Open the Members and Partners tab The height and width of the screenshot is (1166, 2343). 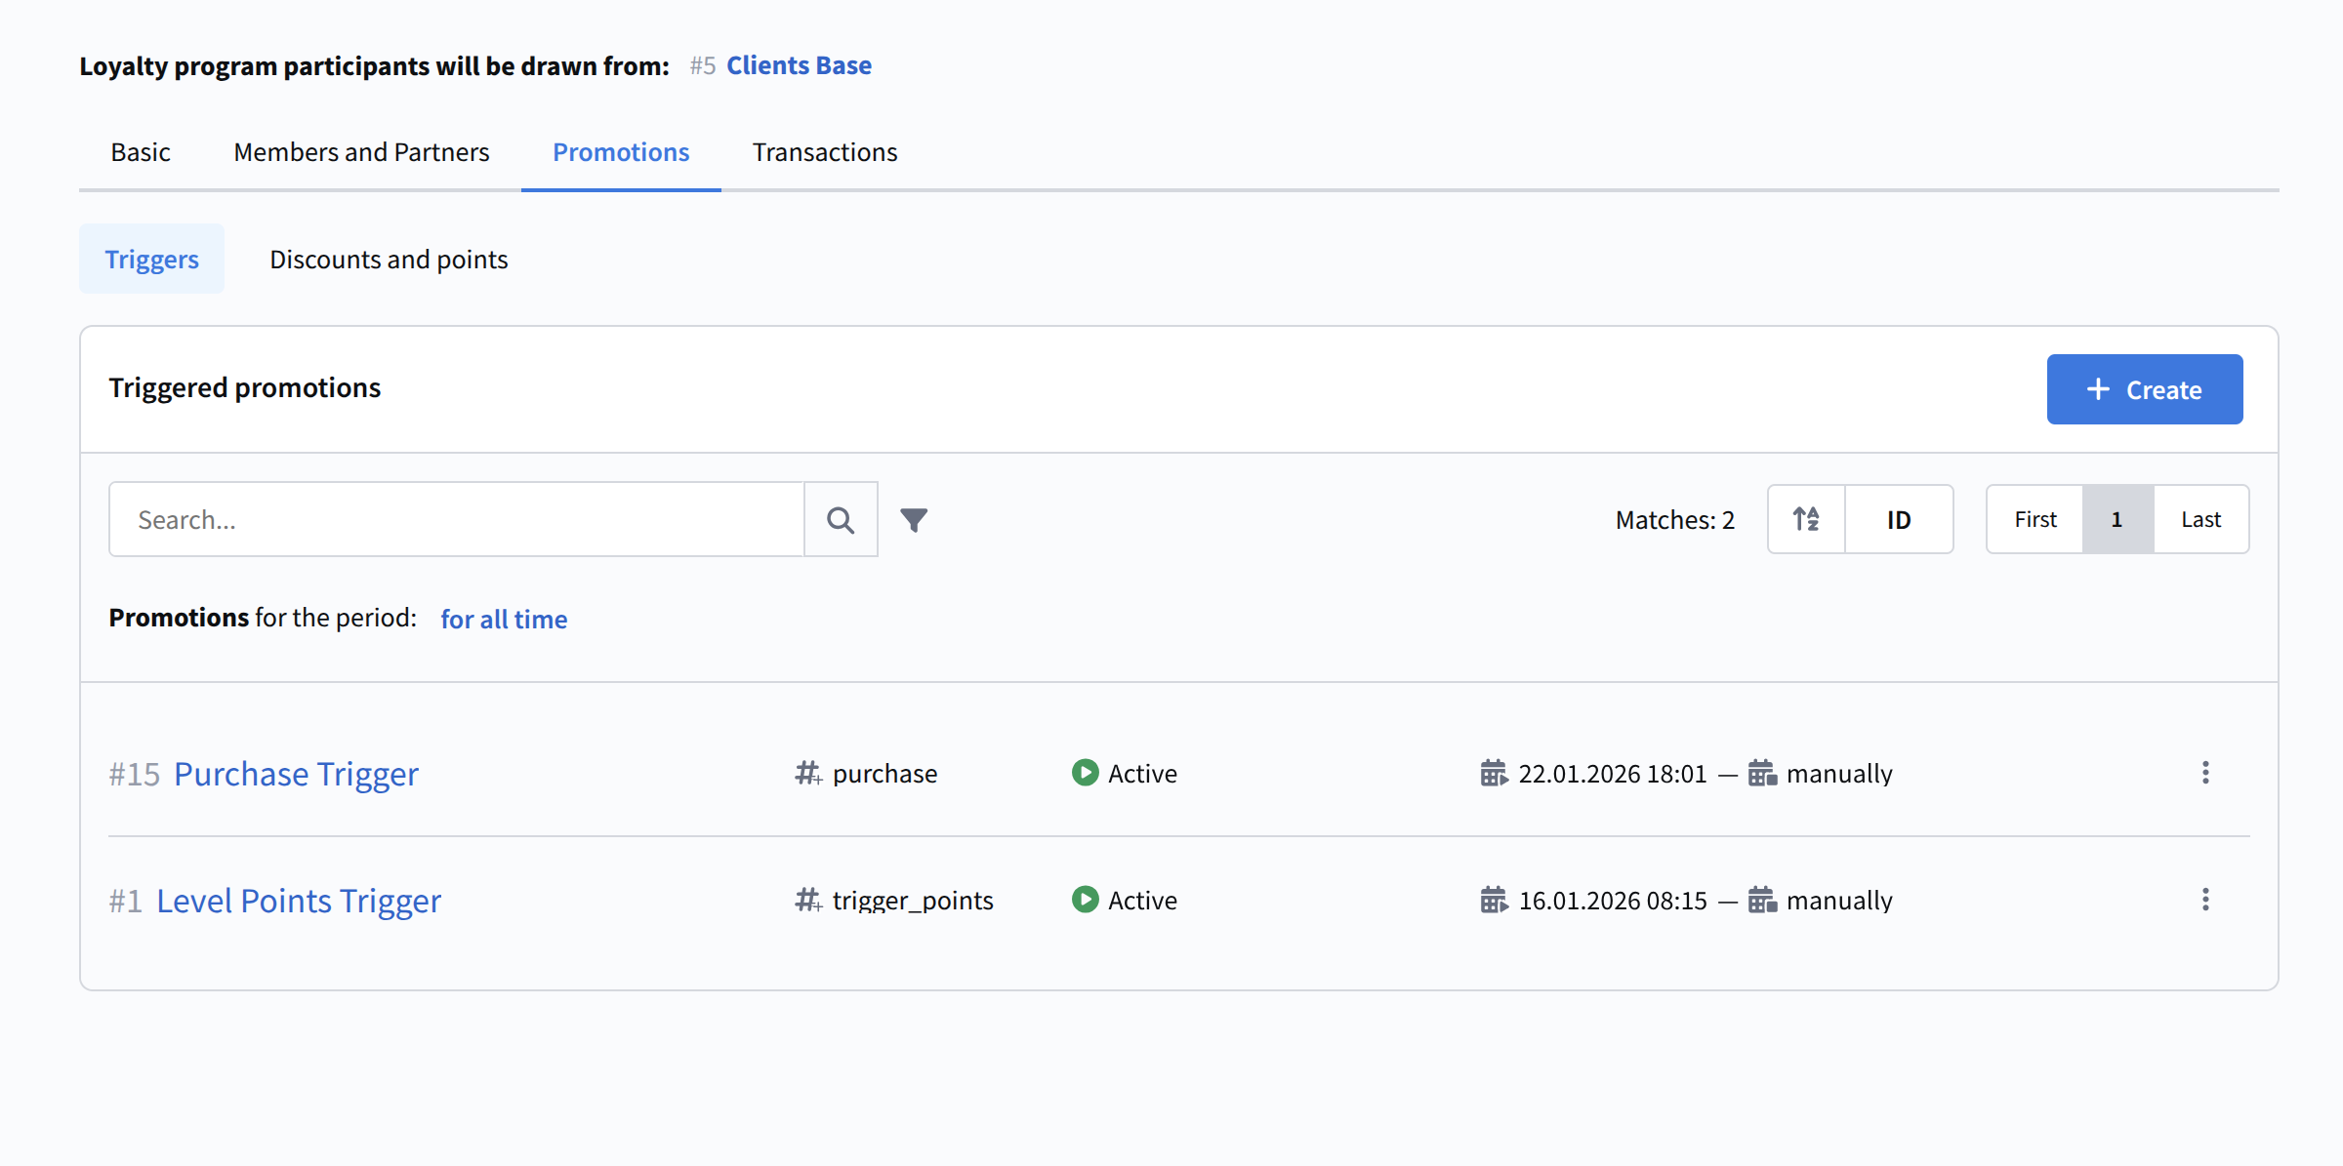click(361, 152)
